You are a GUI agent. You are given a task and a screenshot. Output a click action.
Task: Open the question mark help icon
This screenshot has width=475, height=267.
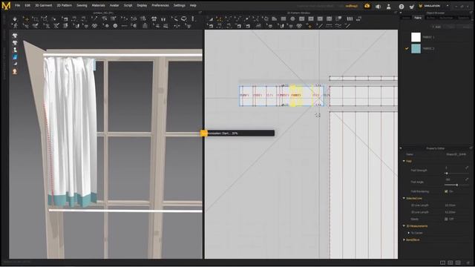(402, 7)
